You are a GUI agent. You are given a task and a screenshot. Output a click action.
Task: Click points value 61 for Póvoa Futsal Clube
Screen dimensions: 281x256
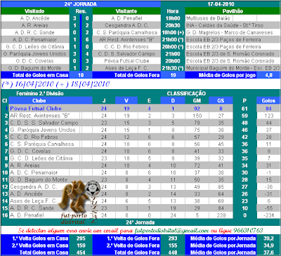point(244,109)
